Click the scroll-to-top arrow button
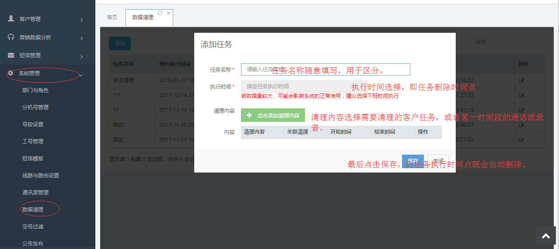Screen dimensions: 559x249 tap(546, 236)
